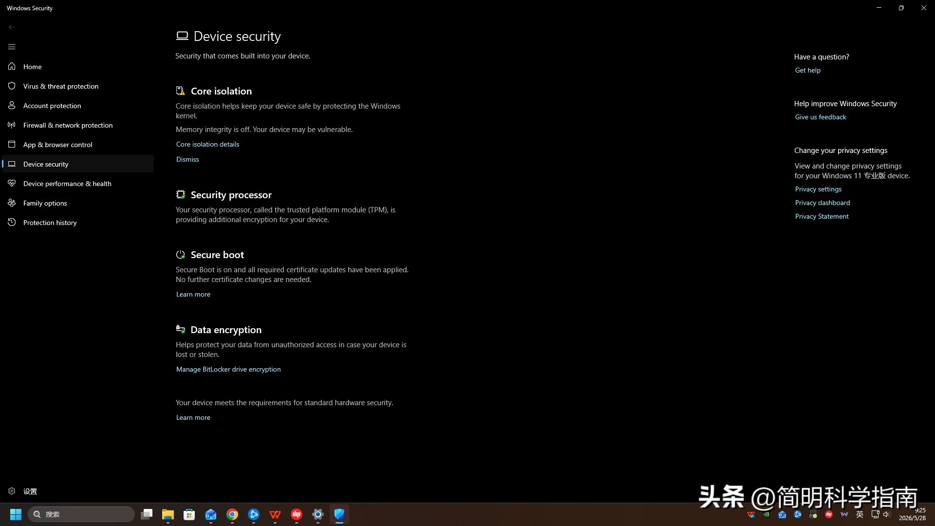935x526 pixels.
Task: Open the blue star app beside Chrome in taskbar
Action: tap(254, 514)
